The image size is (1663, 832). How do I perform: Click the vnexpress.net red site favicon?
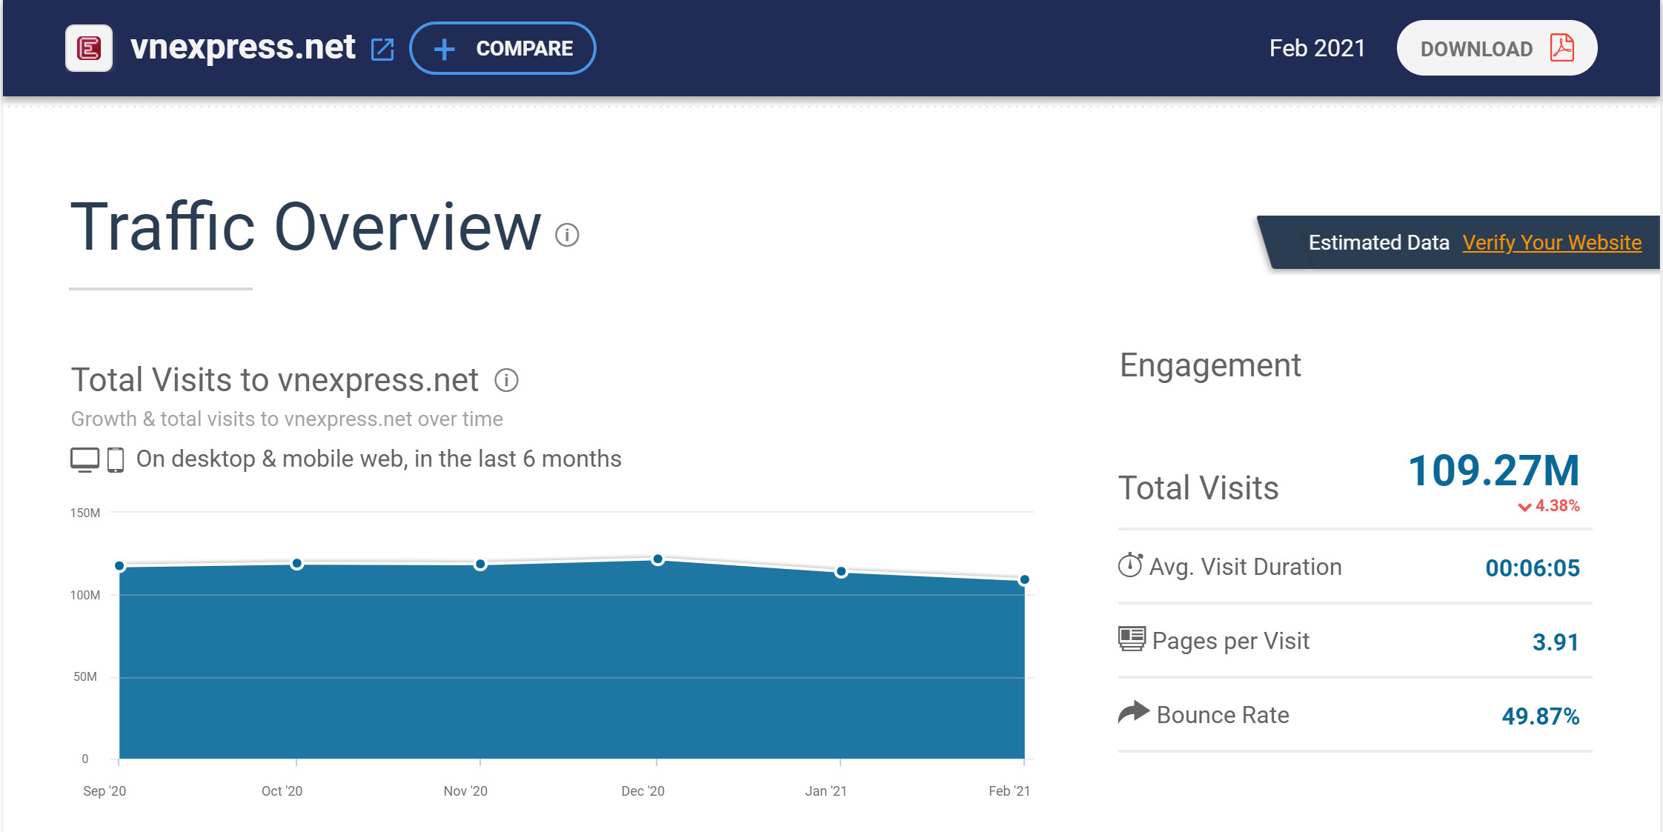tap(89, 49)
